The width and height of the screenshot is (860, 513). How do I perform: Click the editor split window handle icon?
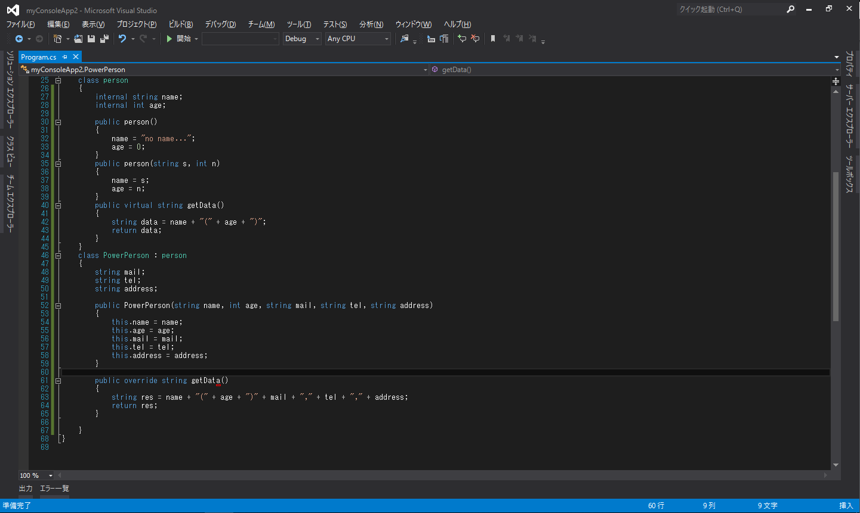click(x=836, y=81)
